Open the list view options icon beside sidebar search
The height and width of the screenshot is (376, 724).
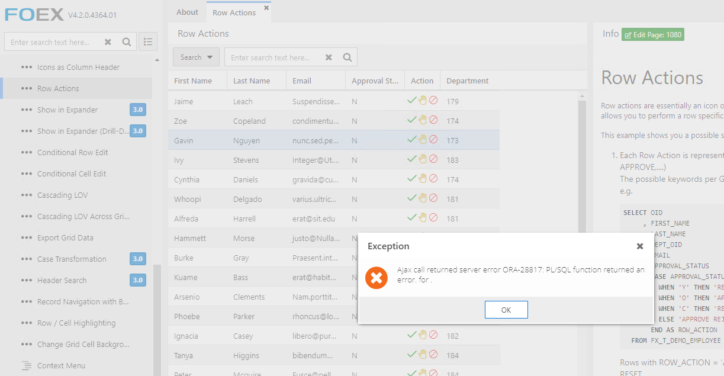click(147, 41)
